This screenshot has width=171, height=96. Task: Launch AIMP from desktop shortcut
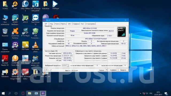pyautogui.click(x=15, y=5)
